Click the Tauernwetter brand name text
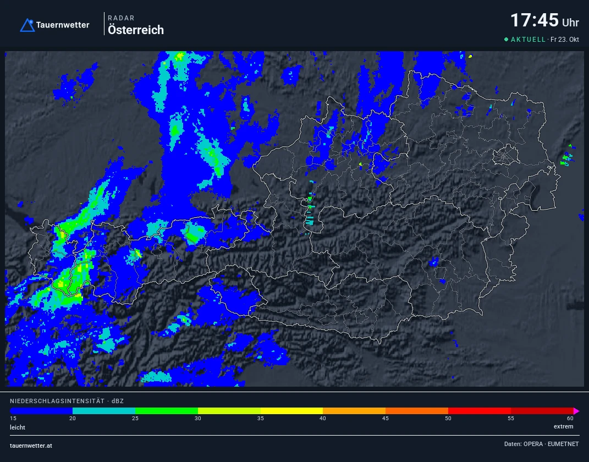This screenshot has height=462, width=589. (63, 25)
